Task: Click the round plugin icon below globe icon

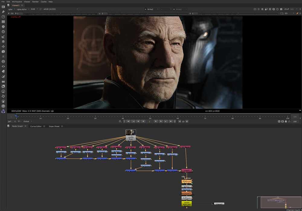Action: point(3,91)
